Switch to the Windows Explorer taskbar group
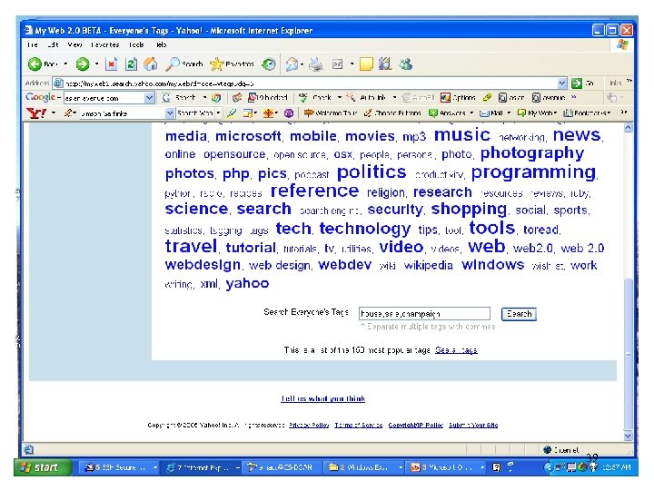 point(365,467)
